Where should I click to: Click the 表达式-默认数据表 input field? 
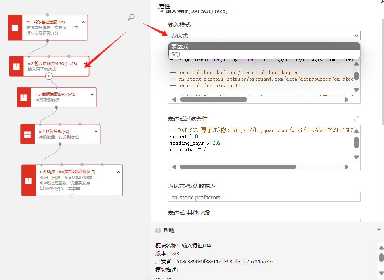[264, 197]
